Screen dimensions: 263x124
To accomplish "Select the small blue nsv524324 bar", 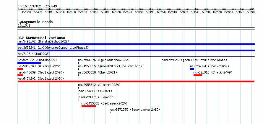I will click(192, 69).
